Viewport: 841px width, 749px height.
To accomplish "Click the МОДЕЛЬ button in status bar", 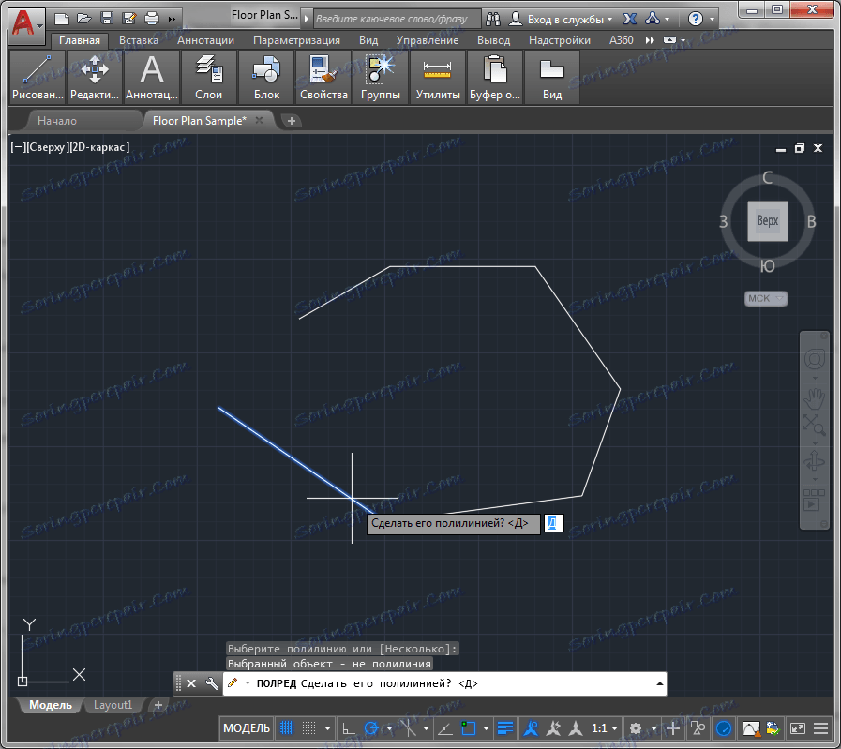I will 247,727.
